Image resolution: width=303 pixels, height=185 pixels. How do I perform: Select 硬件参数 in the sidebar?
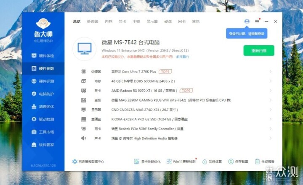[43, 68]
